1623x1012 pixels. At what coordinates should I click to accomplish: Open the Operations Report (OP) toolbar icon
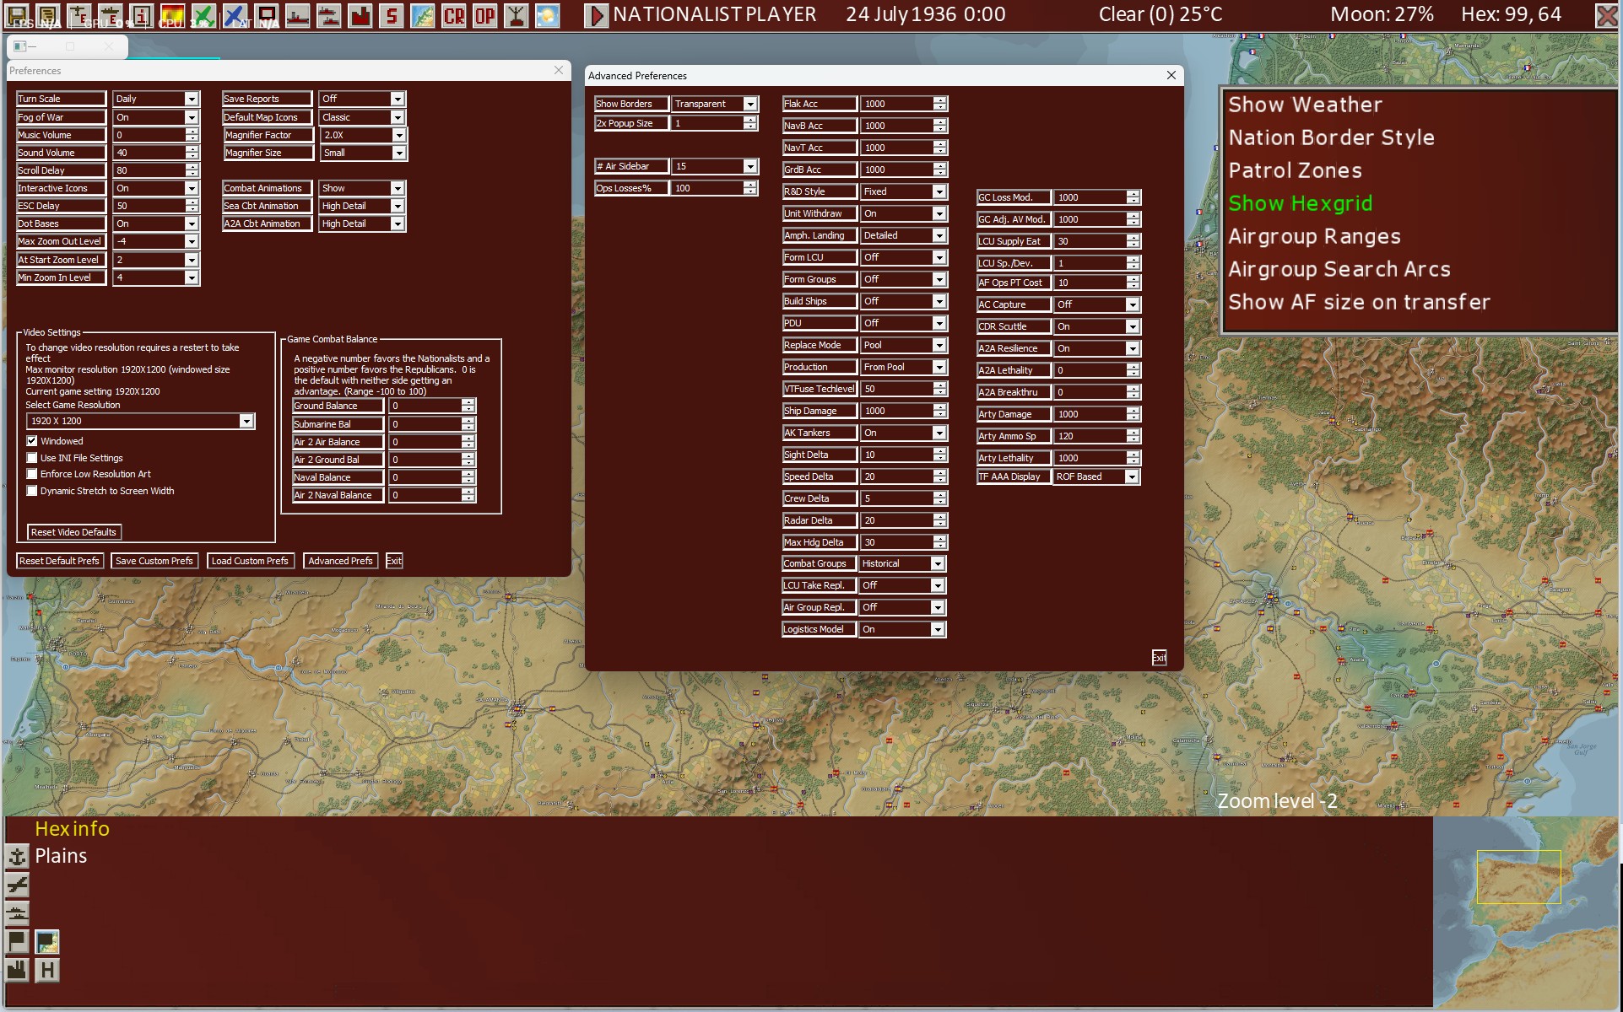(484, 14)
